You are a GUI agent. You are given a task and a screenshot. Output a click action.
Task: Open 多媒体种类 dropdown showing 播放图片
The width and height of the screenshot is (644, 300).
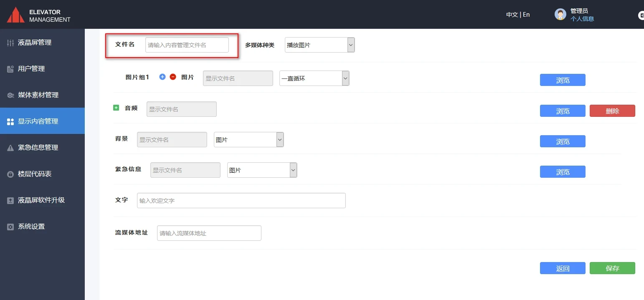point(320,45)
